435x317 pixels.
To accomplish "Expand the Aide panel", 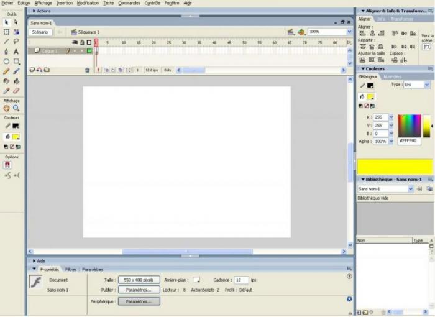I will [x=34, y=261].
